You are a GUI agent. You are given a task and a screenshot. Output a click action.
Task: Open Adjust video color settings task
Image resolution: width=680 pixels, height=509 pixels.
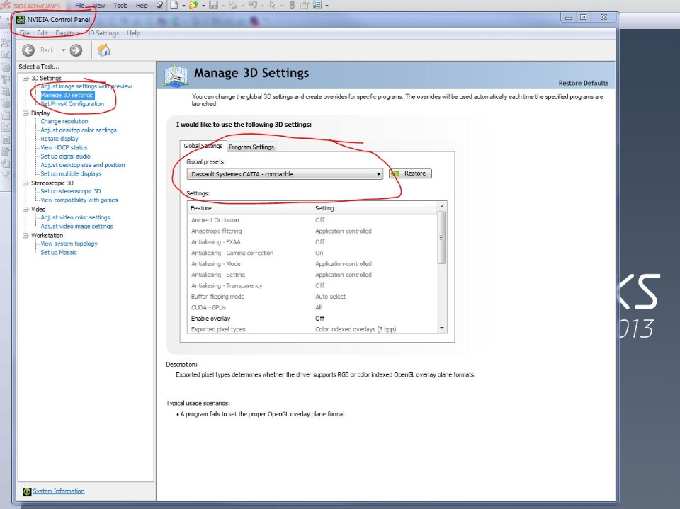pos(75,217)
